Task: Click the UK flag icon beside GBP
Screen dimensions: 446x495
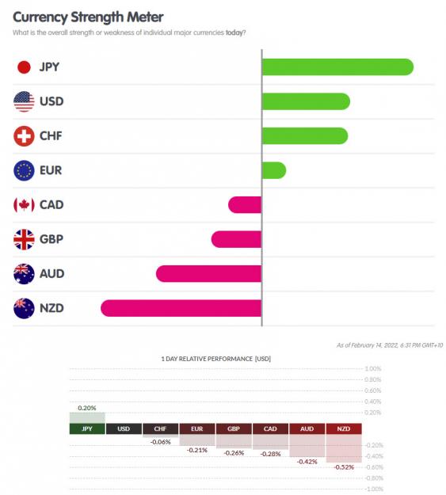Action: (x=24, y=239)
